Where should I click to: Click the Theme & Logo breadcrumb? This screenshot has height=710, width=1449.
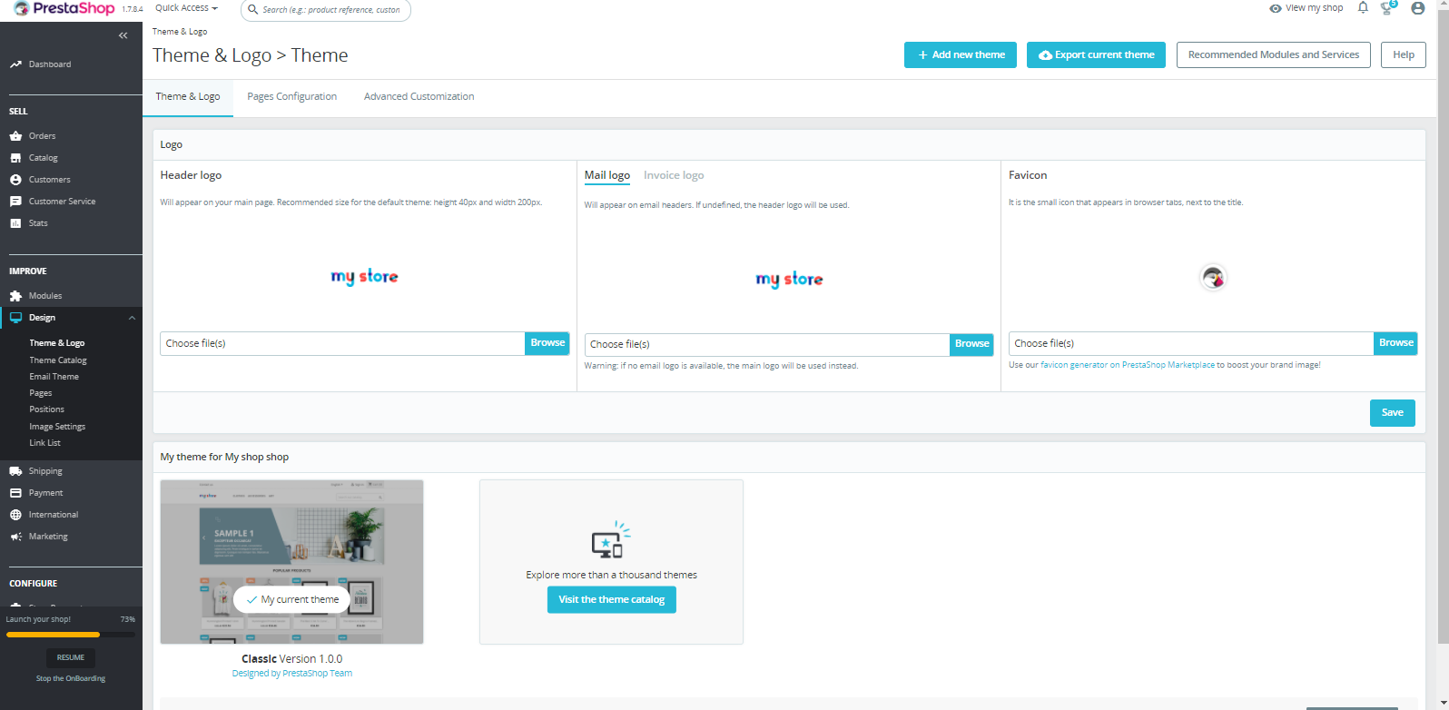tap(180, 32)
